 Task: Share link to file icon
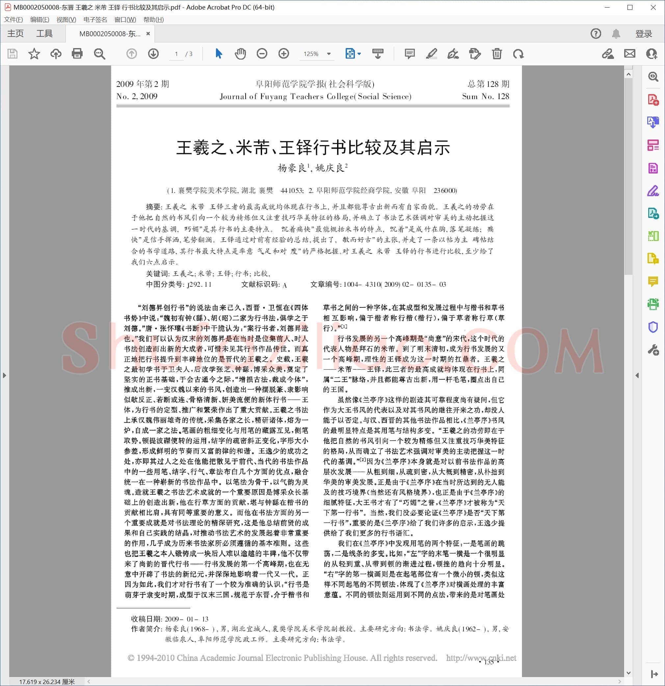(x=608, y=54)
